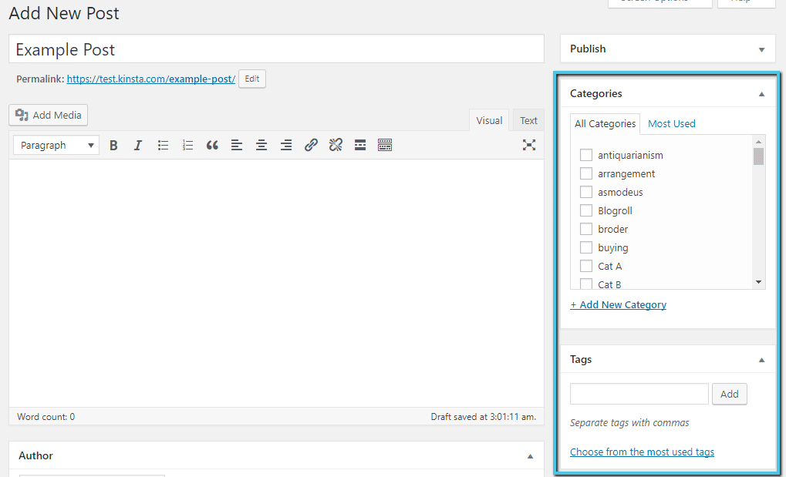Apply bold formatting in the editor toolbar

(x=113, y=145)
